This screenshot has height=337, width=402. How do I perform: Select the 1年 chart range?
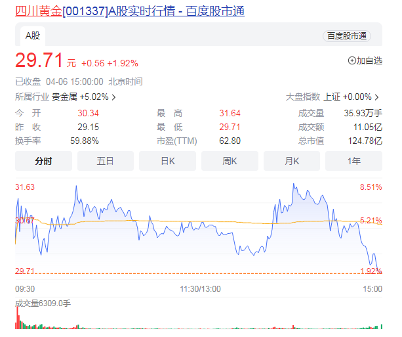pos(353,161)
